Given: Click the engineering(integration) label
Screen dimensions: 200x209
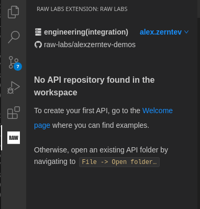Looking at the screenshot, I should coord(86,32).
